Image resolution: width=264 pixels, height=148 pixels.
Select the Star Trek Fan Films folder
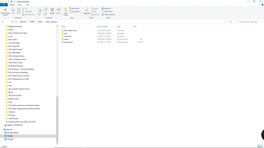pyautogui.click(x=15, y=95)
